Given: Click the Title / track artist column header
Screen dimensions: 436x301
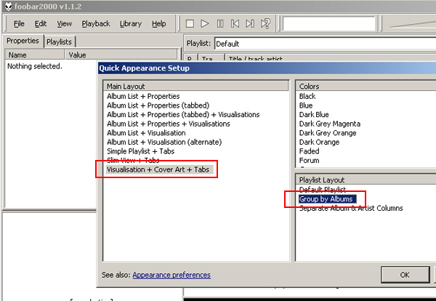Looking at the screenshot, I should [331, 58].
